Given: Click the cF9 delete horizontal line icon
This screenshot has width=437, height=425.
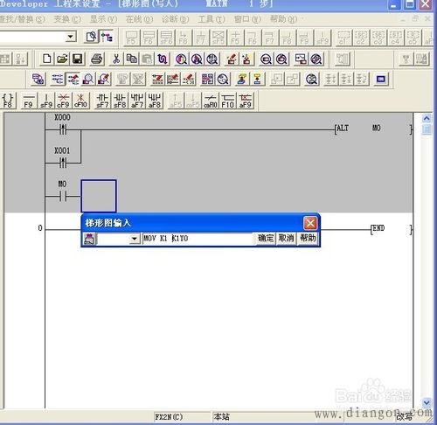Looking at the screenshot, I should coord(63,101).
